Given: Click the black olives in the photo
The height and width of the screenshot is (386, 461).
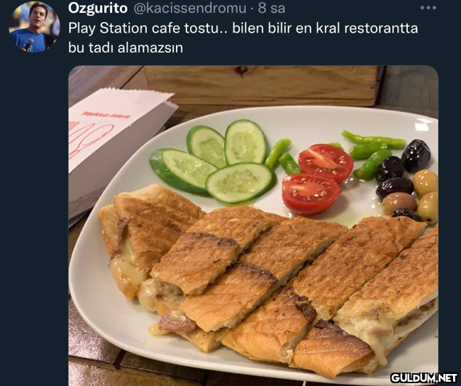Looking at the screenshot, I should [404, 172].
